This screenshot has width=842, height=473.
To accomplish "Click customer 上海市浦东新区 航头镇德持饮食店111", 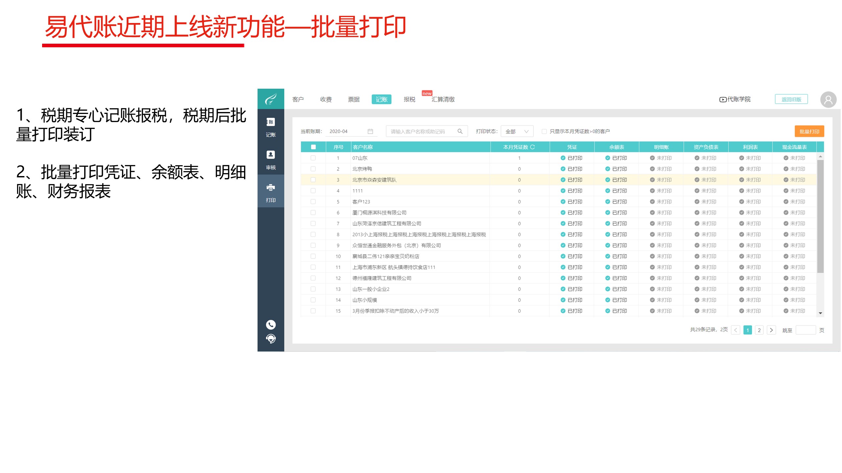I will (x=394, y=267).
